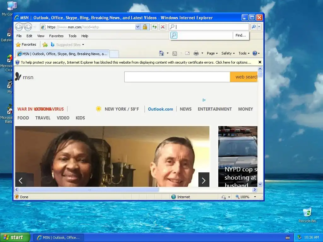View the security lock icon report
This screenshot has width=323, height=242.
145,27
